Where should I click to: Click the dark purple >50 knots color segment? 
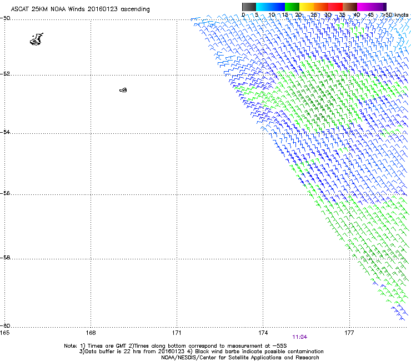click(x=385, y=7)
